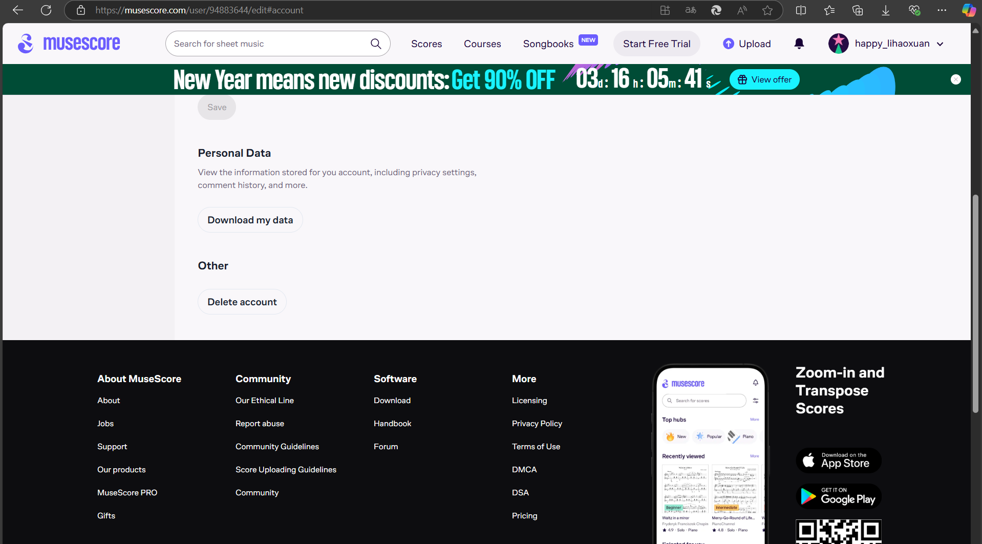Open Download link under Software
The width and height of the screenshot is (982, 544).
[392, 401]
